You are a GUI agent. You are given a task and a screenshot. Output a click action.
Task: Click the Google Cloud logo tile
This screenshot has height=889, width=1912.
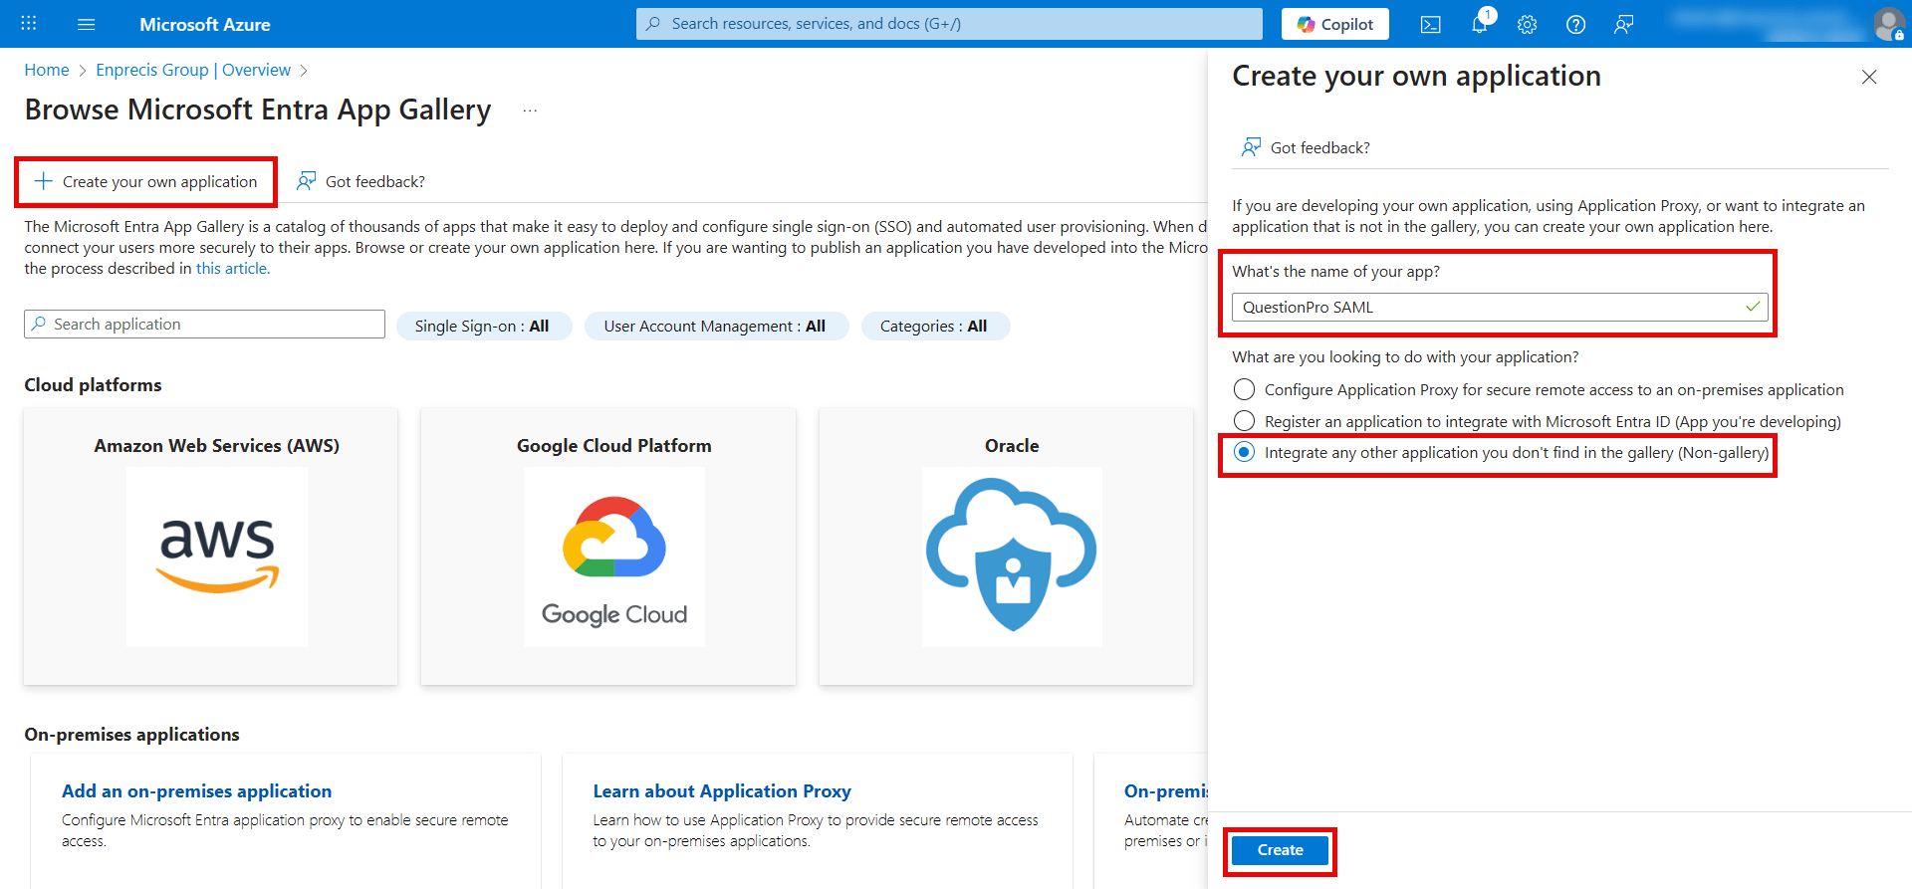point(614,556)
